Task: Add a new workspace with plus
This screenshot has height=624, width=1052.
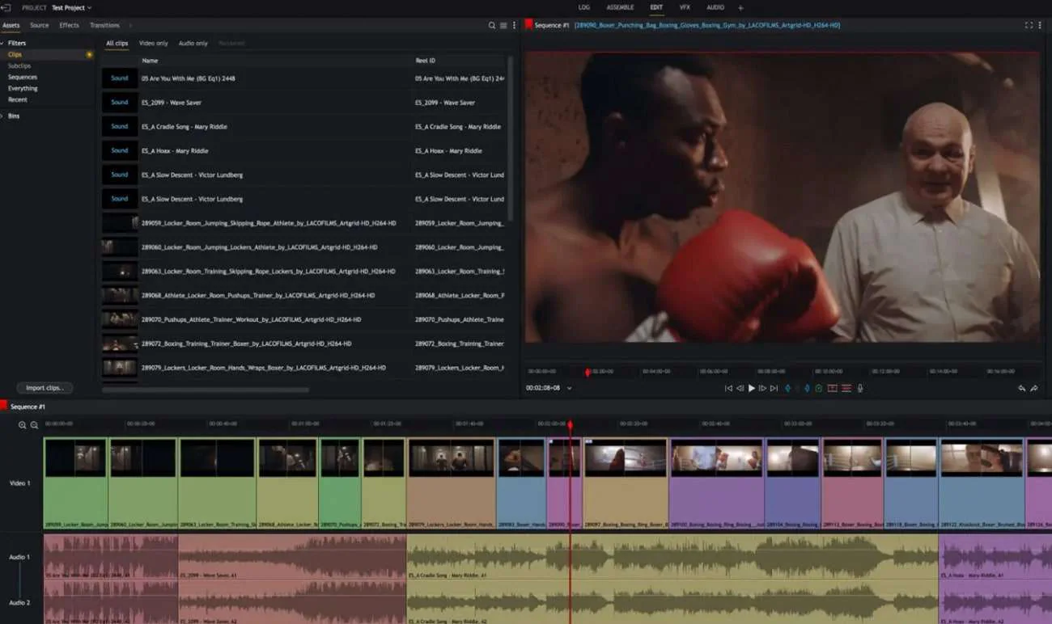Action: pyautogui.click(x=740, y=7)
